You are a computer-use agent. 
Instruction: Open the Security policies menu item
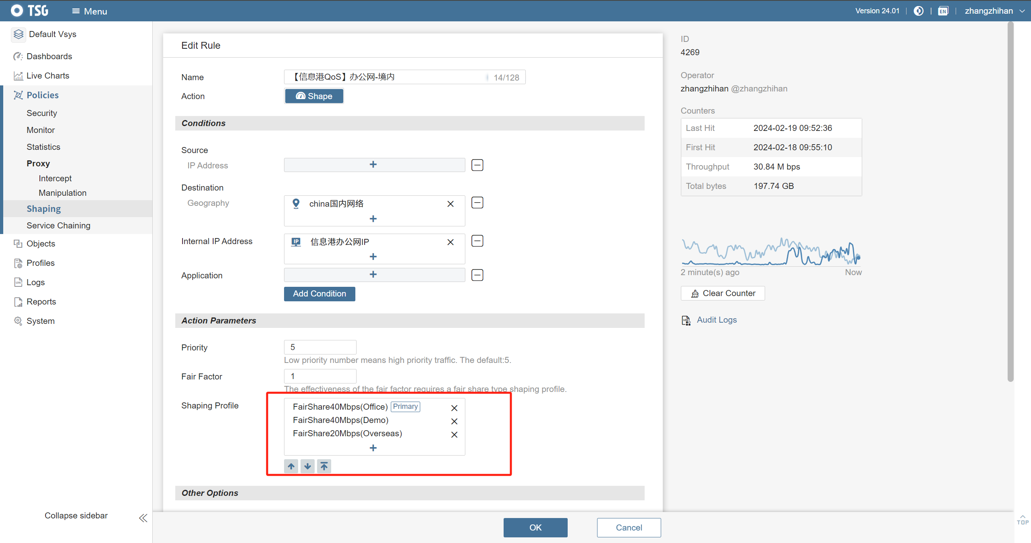coord(42,113)
